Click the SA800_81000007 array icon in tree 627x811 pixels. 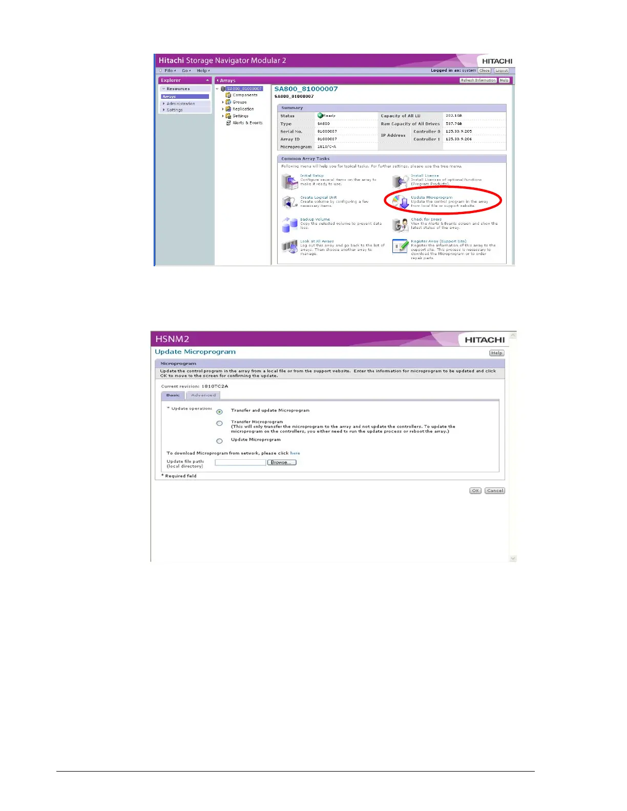223,89
